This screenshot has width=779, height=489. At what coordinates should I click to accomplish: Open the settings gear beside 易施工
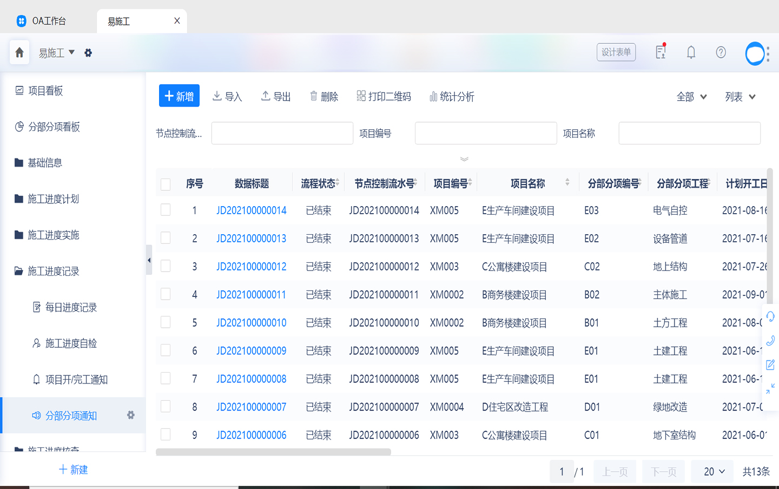coord(88,53)
